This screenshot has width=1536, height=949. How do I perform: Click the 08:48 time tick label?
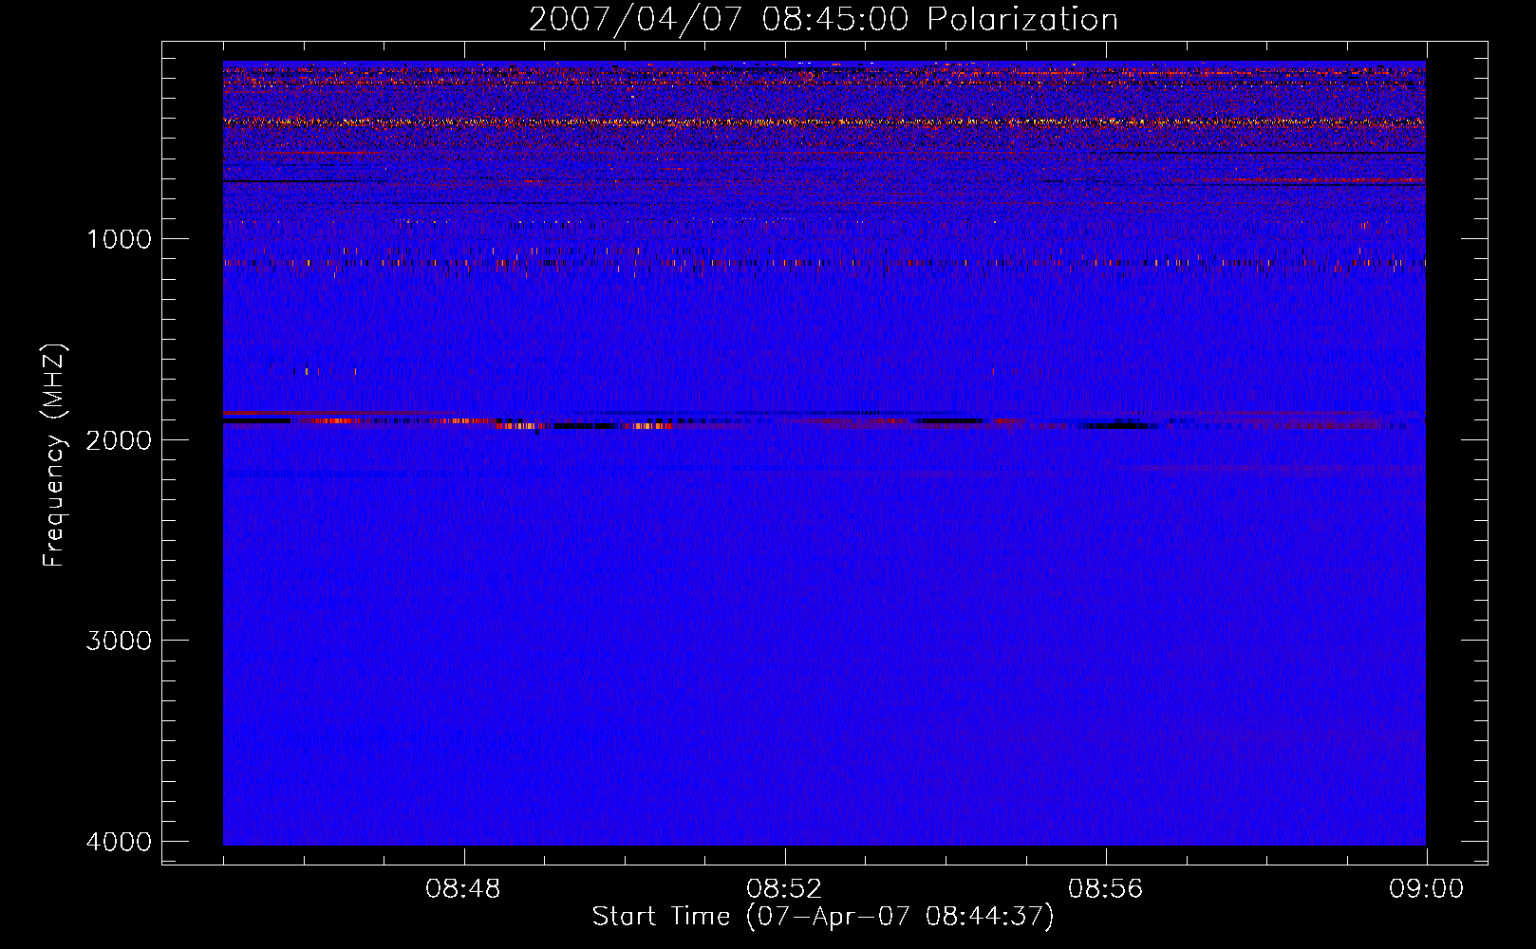[463, 889]
